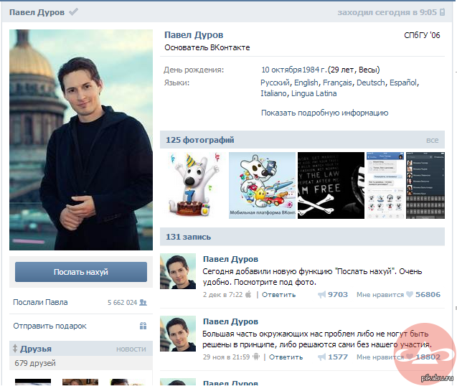The width and height of the screenshot is (457, 386).
Task: Click the people icon next to 5 662 024
Action: click(143, 302)
